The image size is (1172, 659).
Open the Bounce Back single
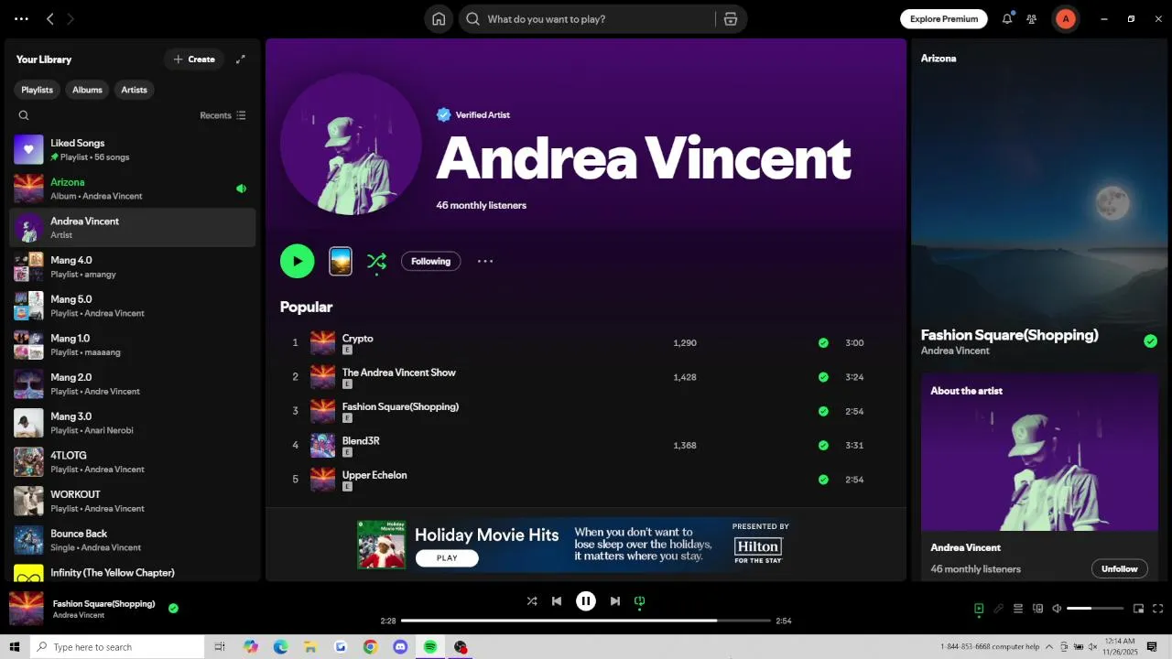pos(132,540)
